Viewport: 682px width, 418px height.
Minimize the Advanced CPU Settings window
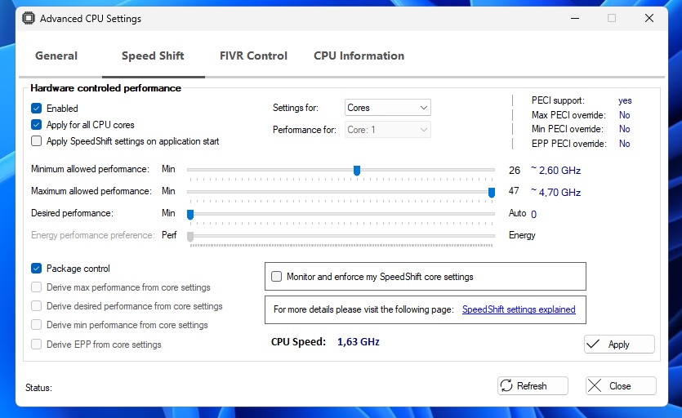click(574, 18)
